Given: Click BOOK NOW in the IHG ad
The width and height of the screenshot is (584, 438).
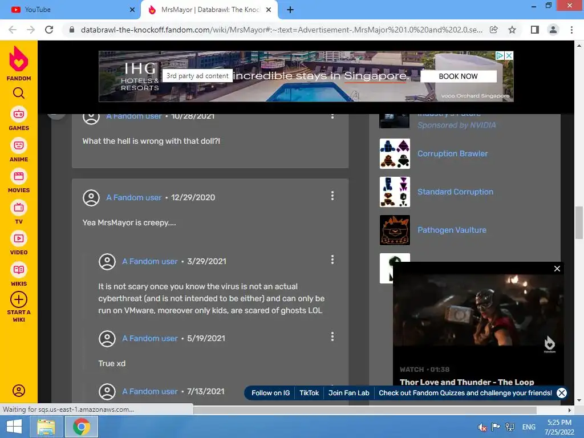Looking at the screenshot, I should pos(458,76).
